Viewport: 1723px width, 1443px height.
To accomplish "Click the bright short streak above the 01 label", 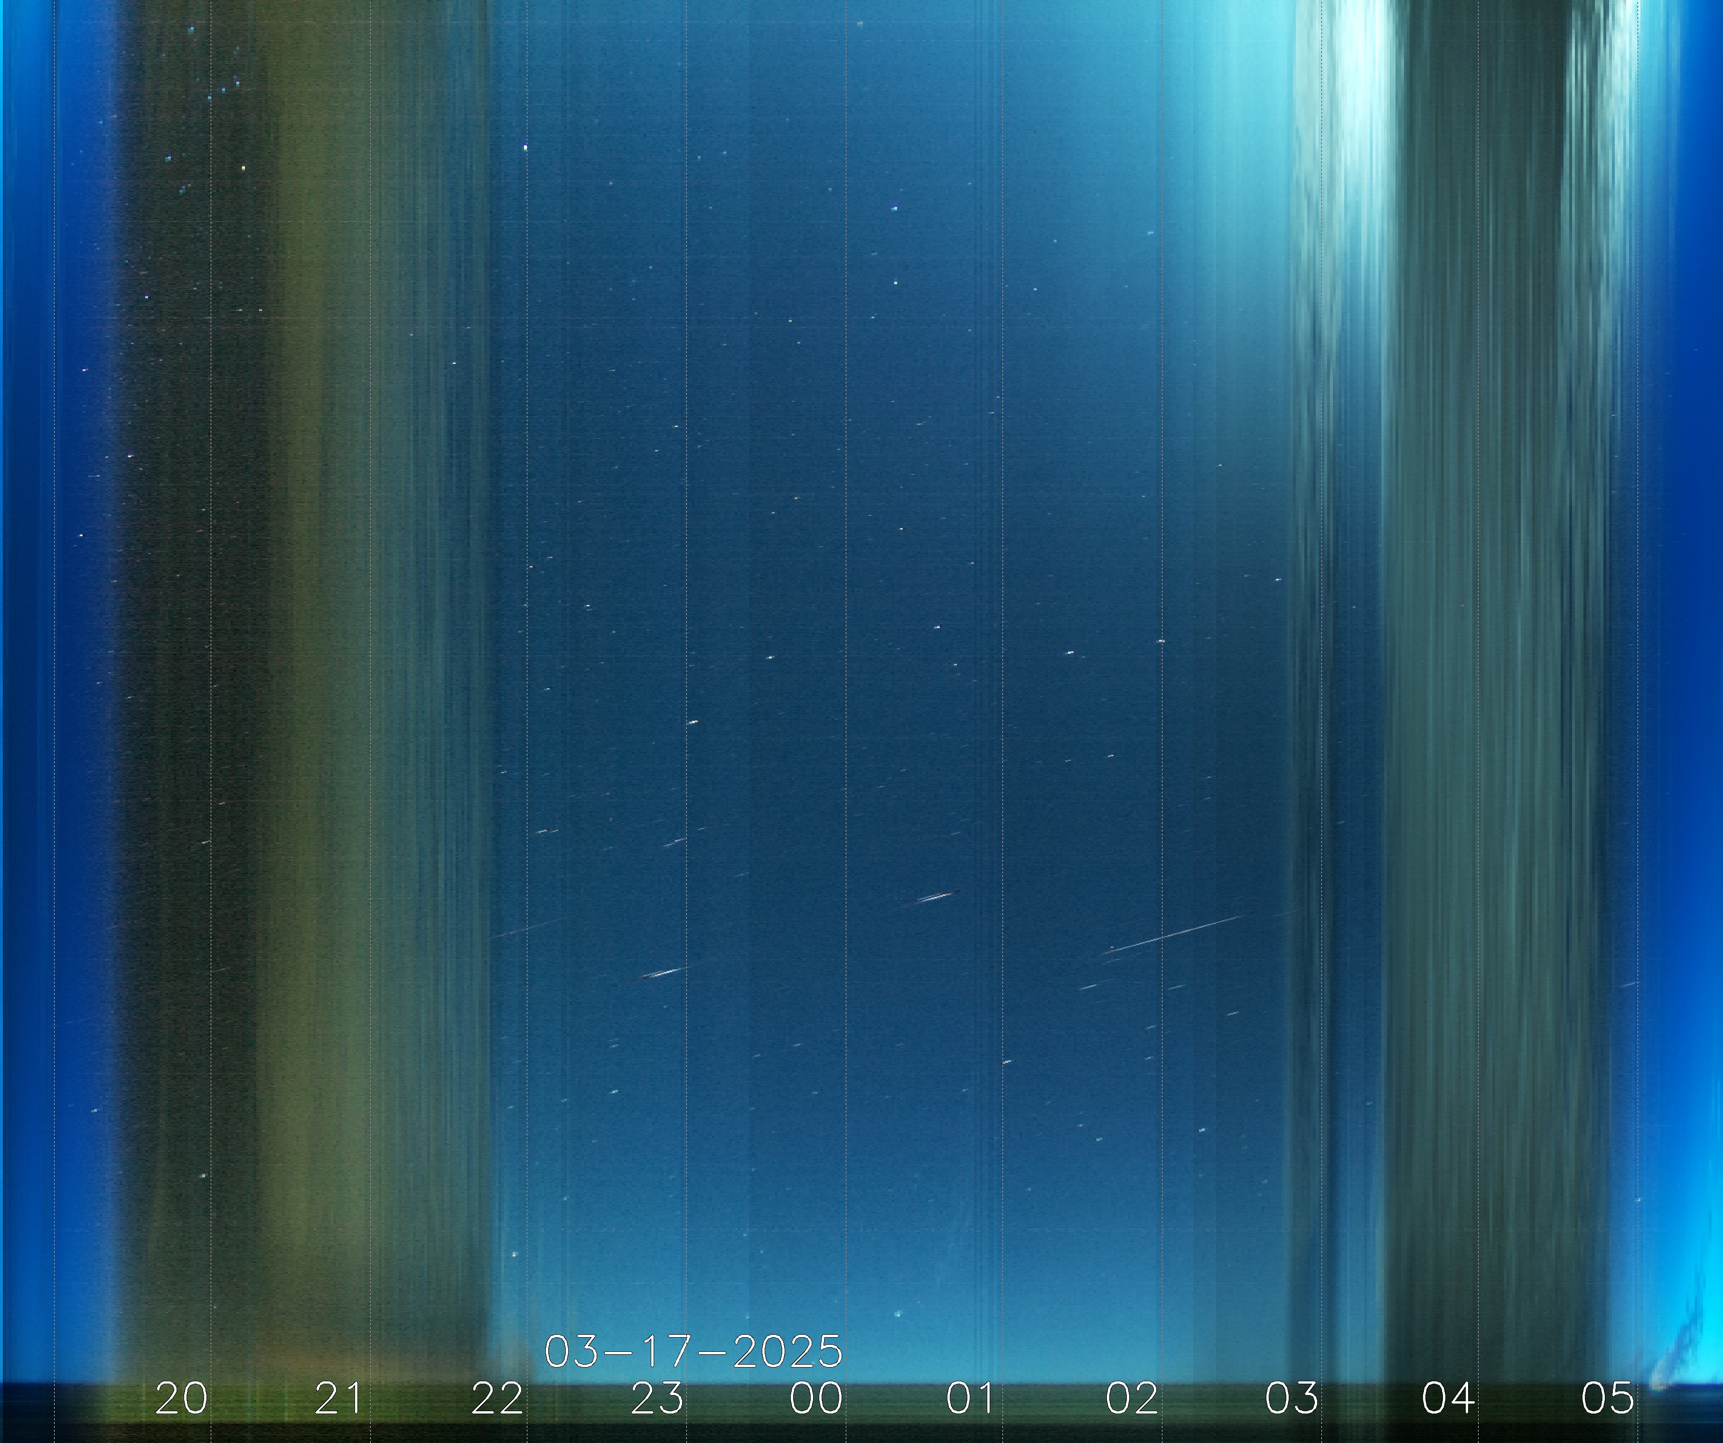I will pyautogui.click(x=937, y=898).
